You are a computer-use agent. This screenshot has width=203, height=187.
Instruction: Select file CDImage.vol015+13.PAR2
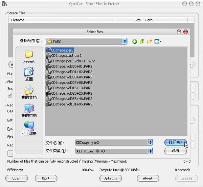(x=69, y=88)
